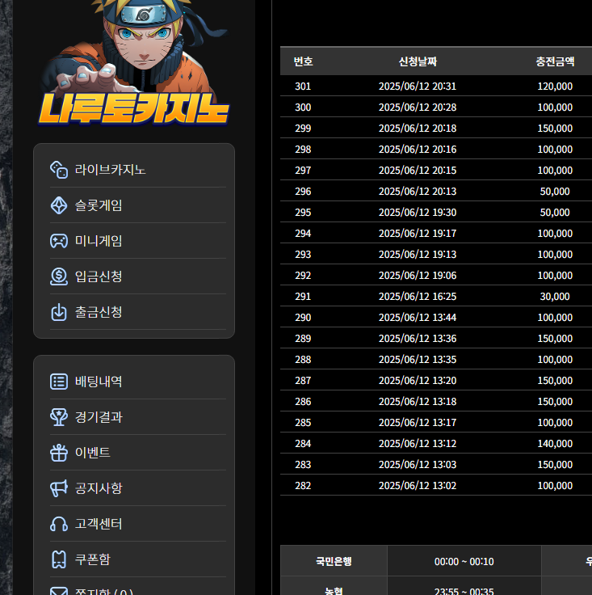Click the download icon beside 출금신청
Viewport: 592px width, 595px height.
pos(59,312)
